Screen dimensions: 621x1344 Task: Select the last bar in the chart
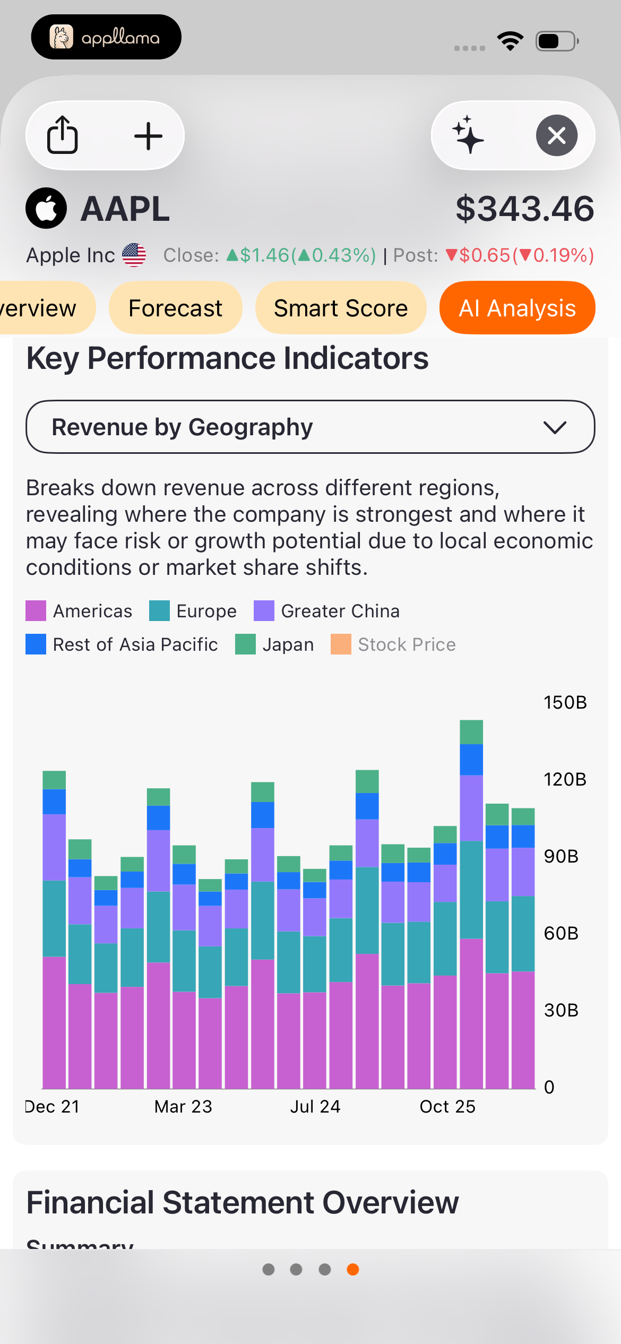point(523,948)
